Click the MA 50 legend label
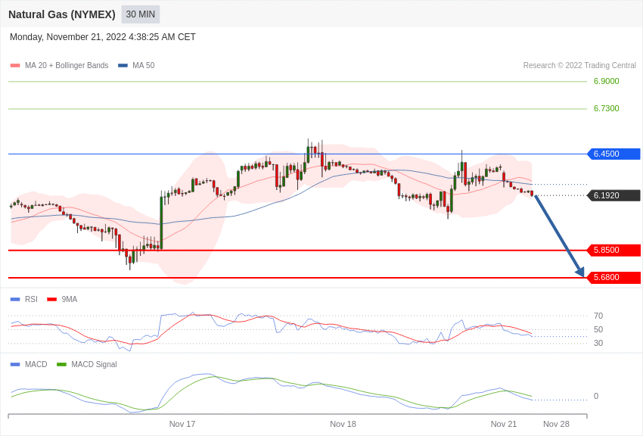Screen dimensions: 643x436 [x=144, y=65]
